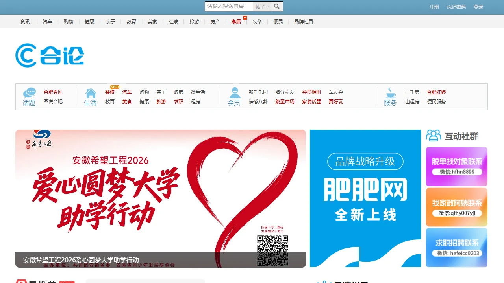The width and height of the screenshot is (504, 283).
Task: Click the 便民服务 link
Action: pyautogui.click(x=436, y=102)
